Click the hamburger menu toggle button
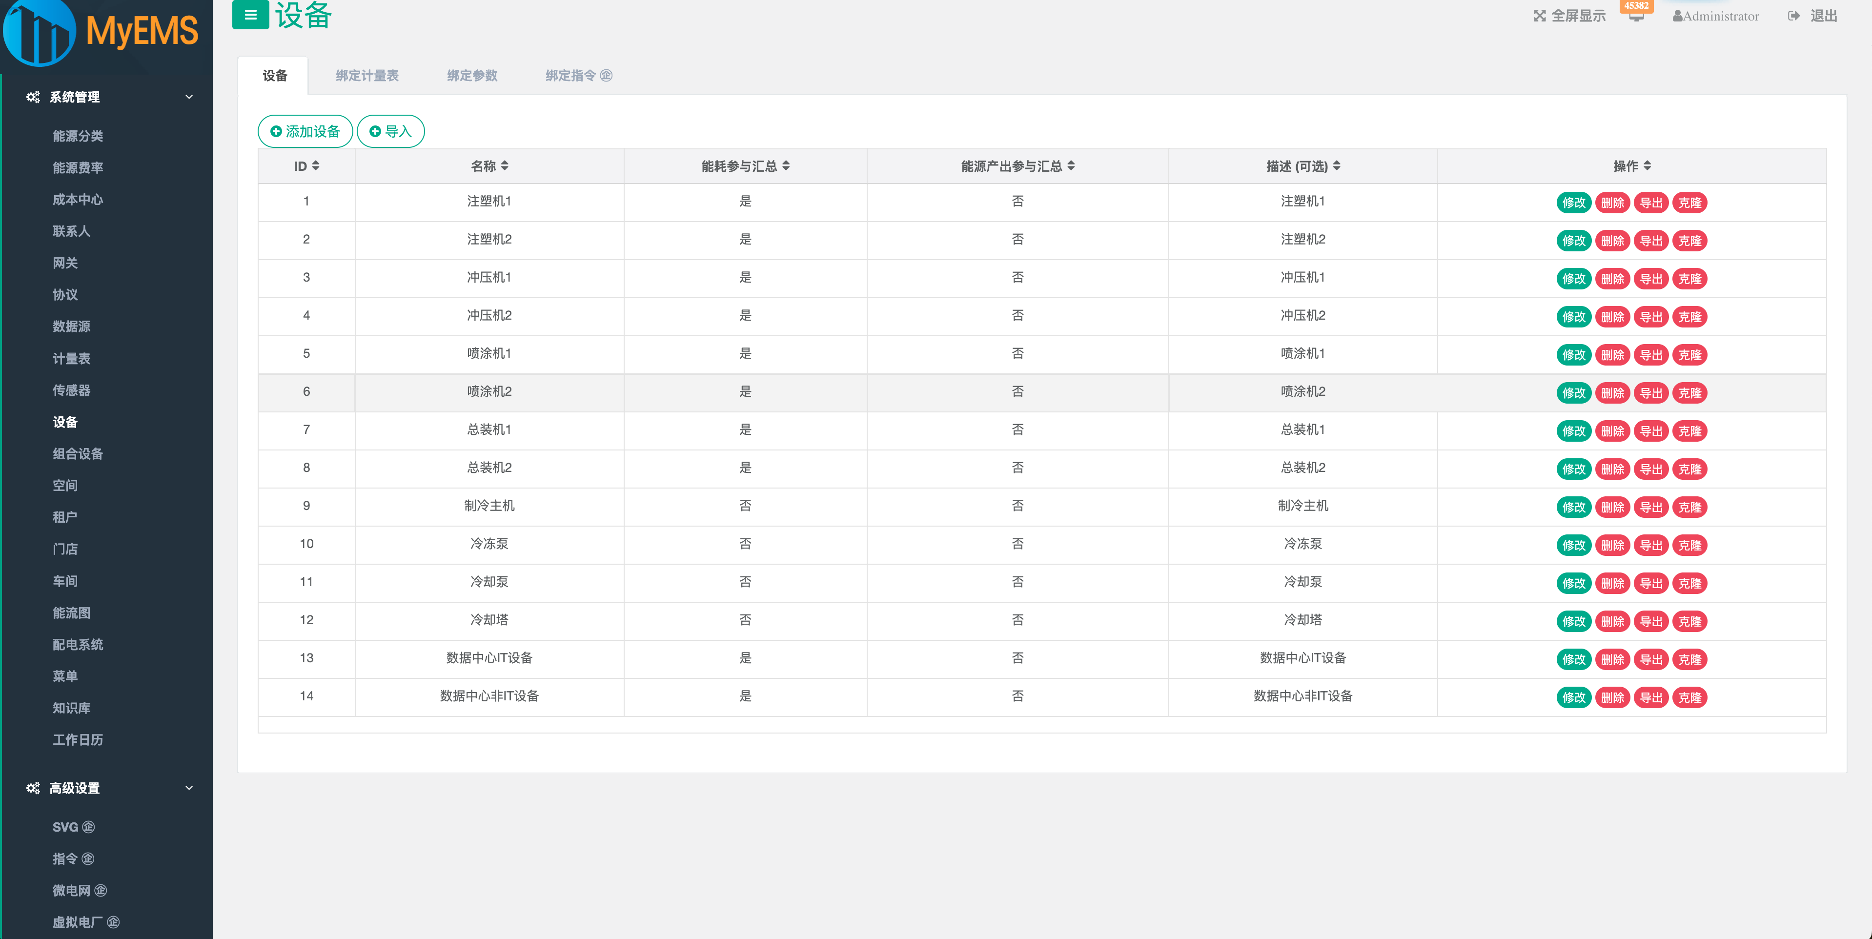 (x=250, y=15)
